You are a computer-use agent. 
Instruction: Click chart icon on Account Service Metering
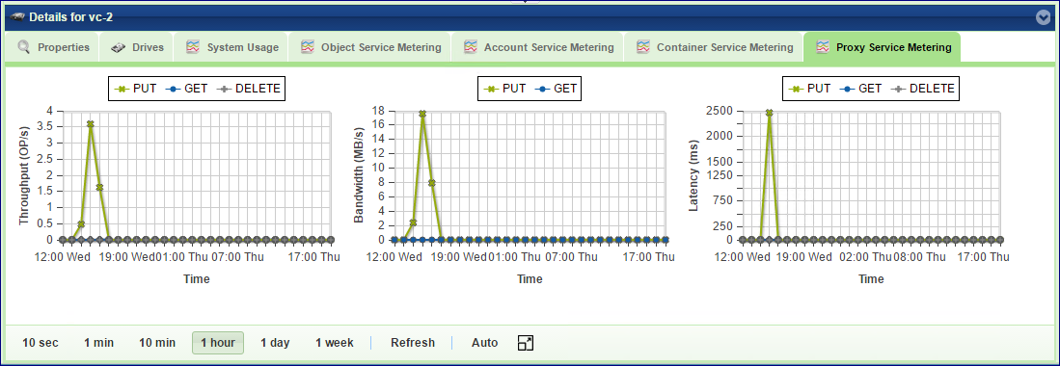click(x=472, y=47)
